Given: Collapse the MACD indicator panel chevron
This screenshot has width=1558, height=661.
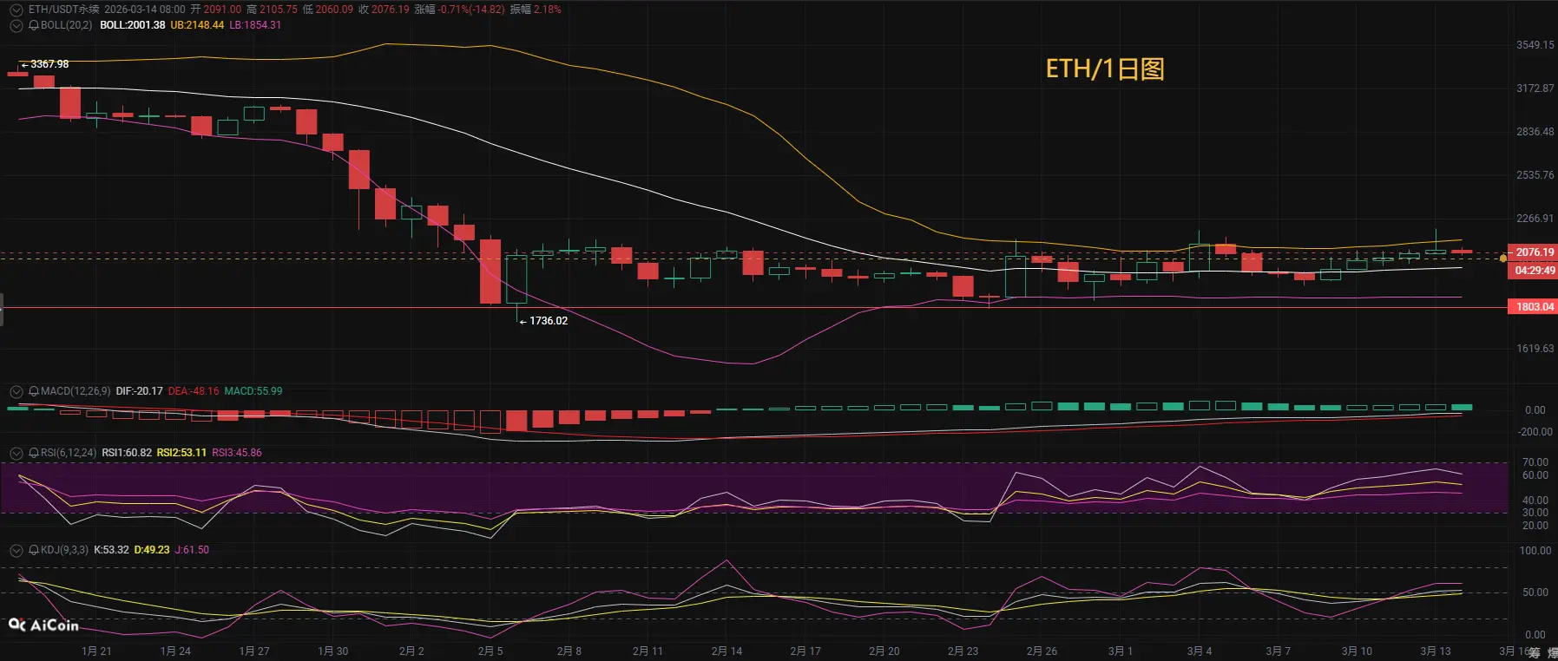Looking at the screenshot, I should [16, 391].
